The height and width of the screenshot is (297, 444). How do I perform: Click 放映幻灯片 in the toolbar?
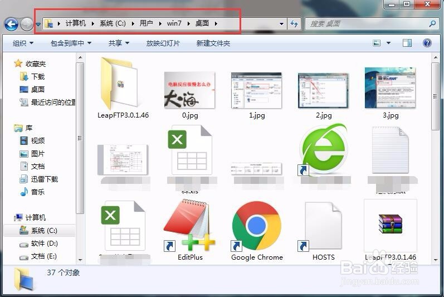(x=163, y=43)
